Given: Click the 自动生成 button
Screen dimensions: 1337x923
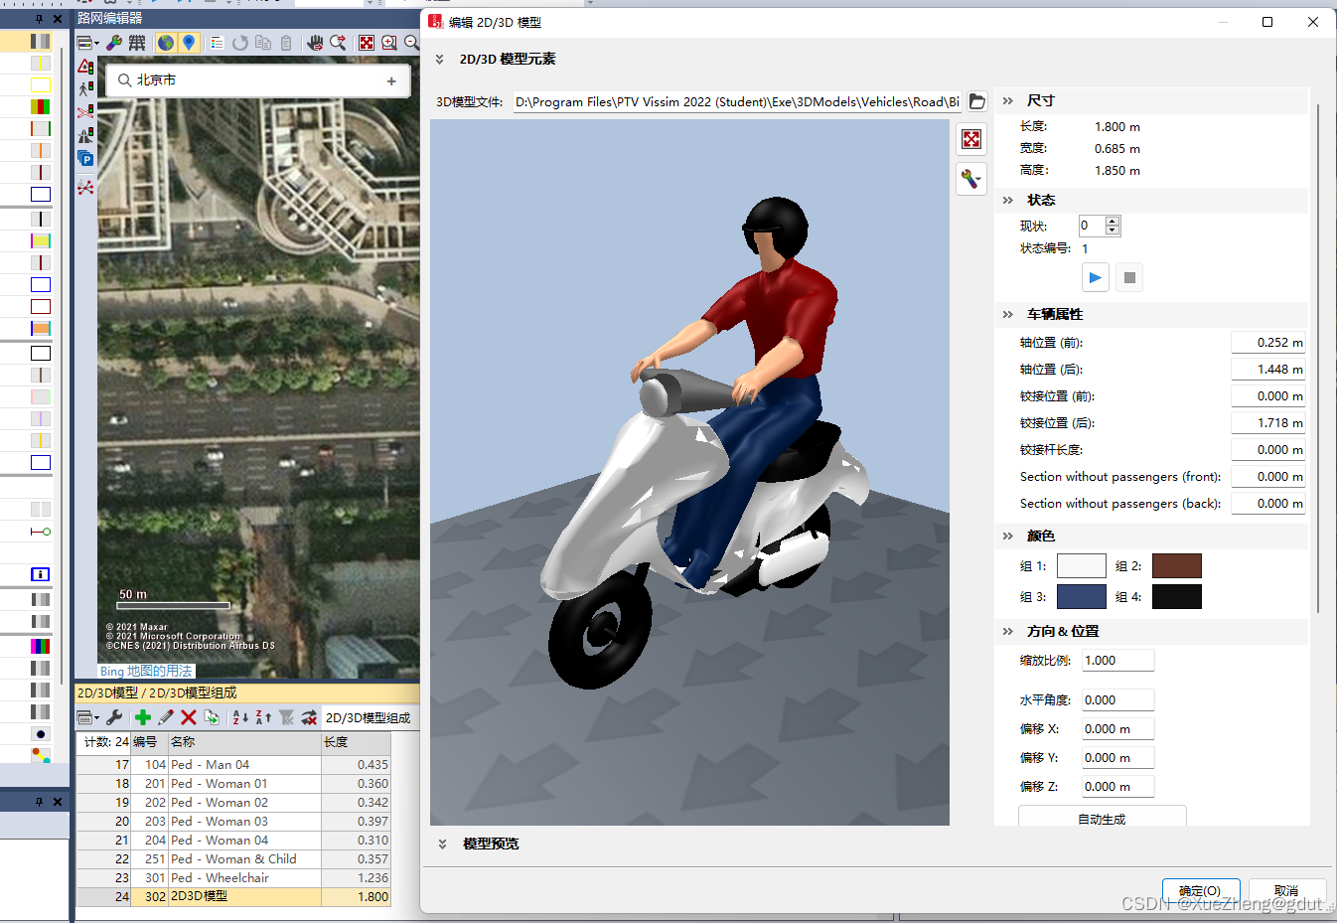Looking at the screenshot, I should (1102, 817).
